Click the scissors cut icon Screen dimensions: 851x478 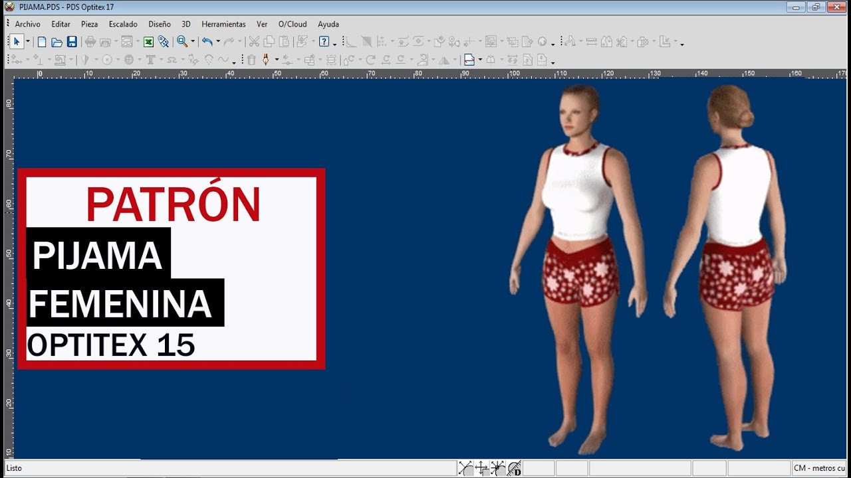click(x=254, y=42)
